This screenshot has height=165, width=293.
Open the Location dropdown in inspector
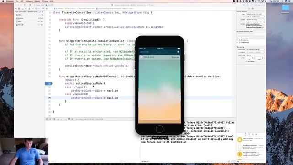pyautogui.click(x=255, y=20)
